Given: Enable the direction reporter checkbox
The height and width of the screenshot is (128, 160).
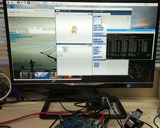Looking at the screenshot, I should coord(94,66).
